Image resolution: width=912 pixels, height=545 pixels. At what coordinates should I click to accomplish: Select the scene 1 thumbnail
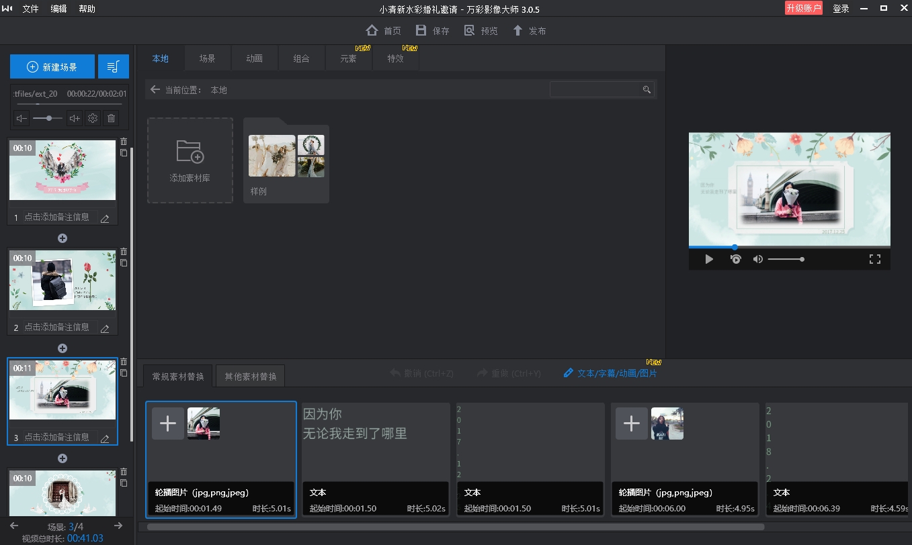tap(63, 170)
